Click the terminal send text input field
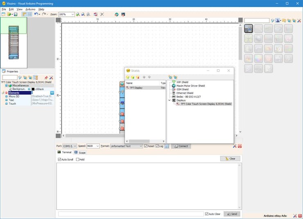This screenshot has width=303, height=219. tap(131, 214)
